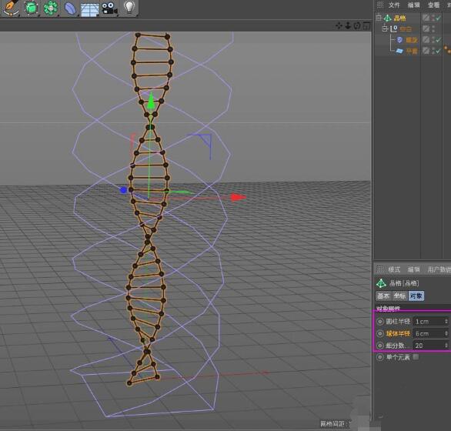Toggle the keyframe circle beside 球体半径
This screenshot has height=431, width=451.
click(380, 333)
